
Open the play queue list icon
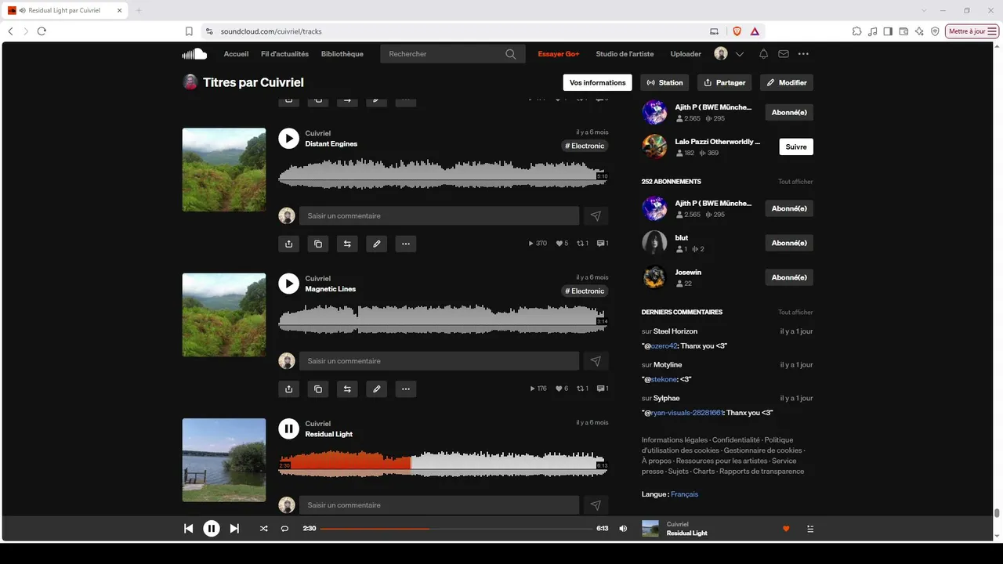(810, 529)
